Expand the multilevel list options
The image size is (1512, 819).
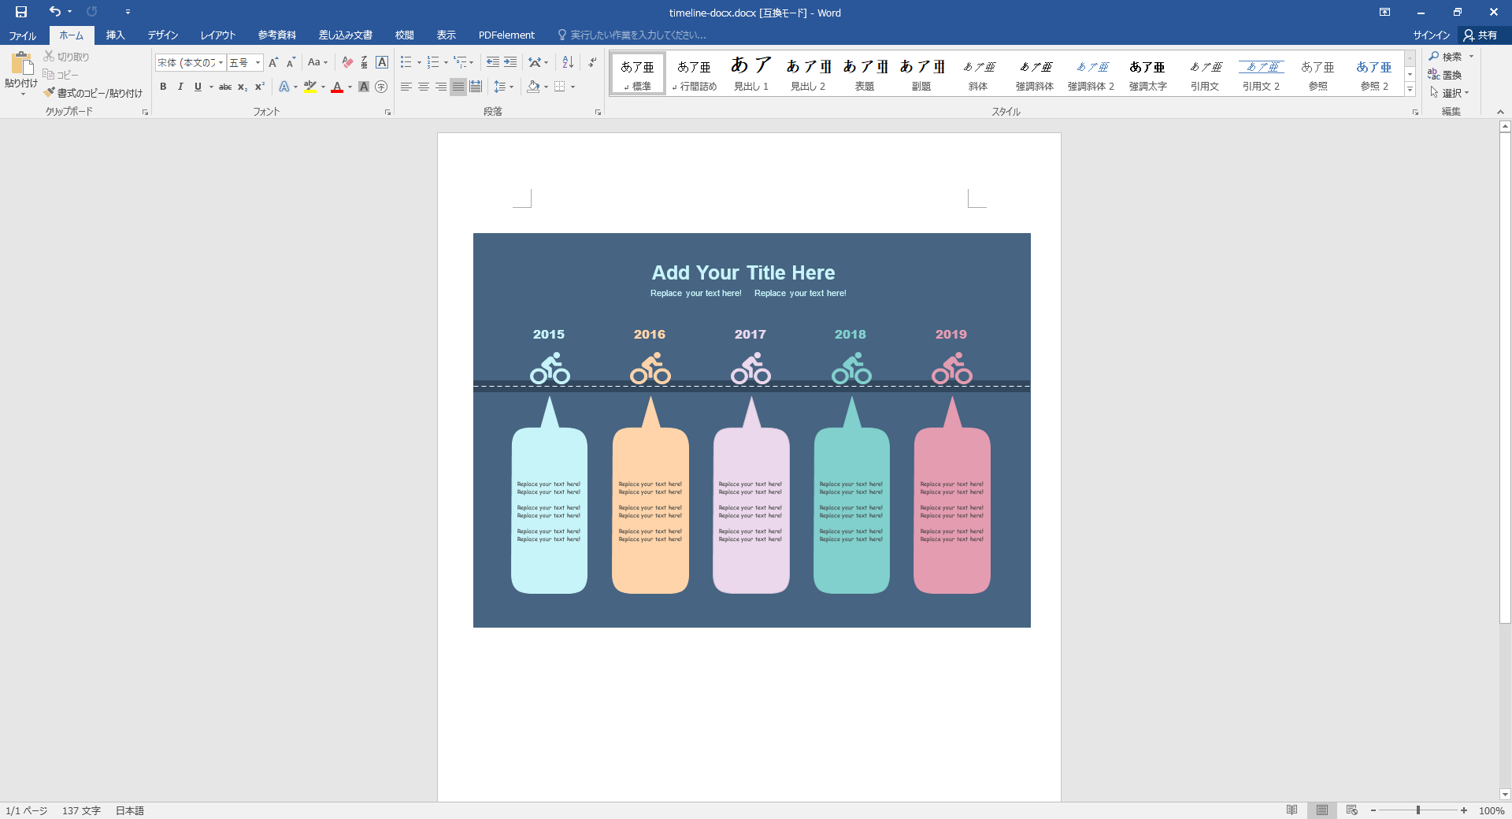[x=472, y=63]
